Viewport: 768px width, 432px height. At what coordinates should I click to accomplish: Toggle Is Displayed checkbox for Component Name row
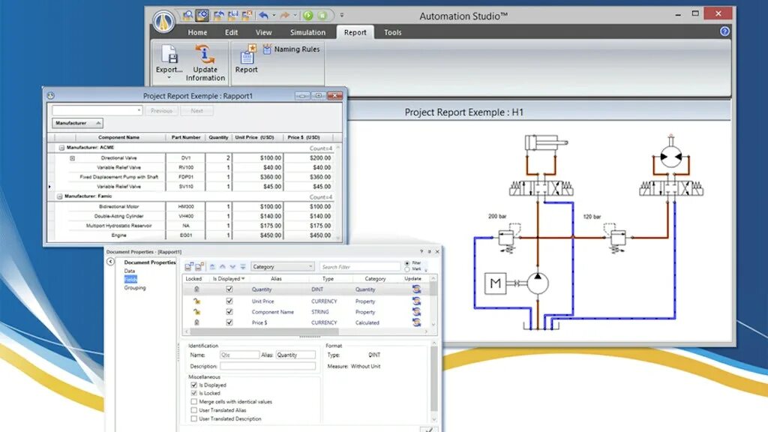coord(229,312)
